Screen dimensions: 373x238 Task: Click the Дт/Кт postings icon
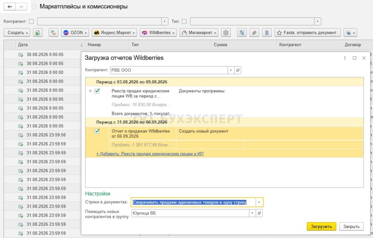click(x=53, y=33)
